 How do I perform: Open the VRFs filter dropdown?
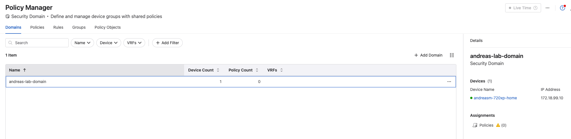tap(134, 43)
